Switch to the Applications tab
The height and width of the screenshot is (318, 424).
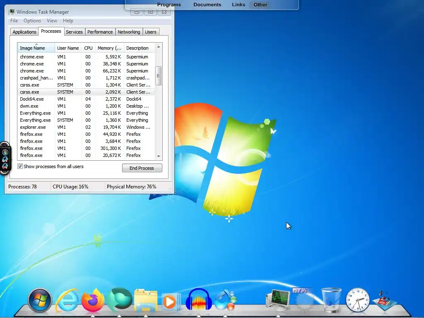(24, 32)
